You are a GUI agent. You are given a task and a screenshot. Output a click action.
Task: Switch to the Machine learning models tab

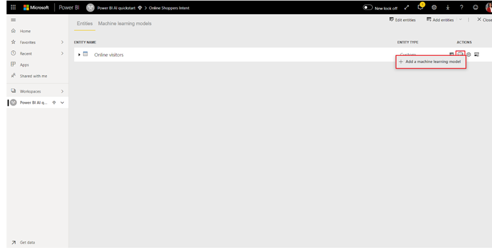tap(125, 23)
